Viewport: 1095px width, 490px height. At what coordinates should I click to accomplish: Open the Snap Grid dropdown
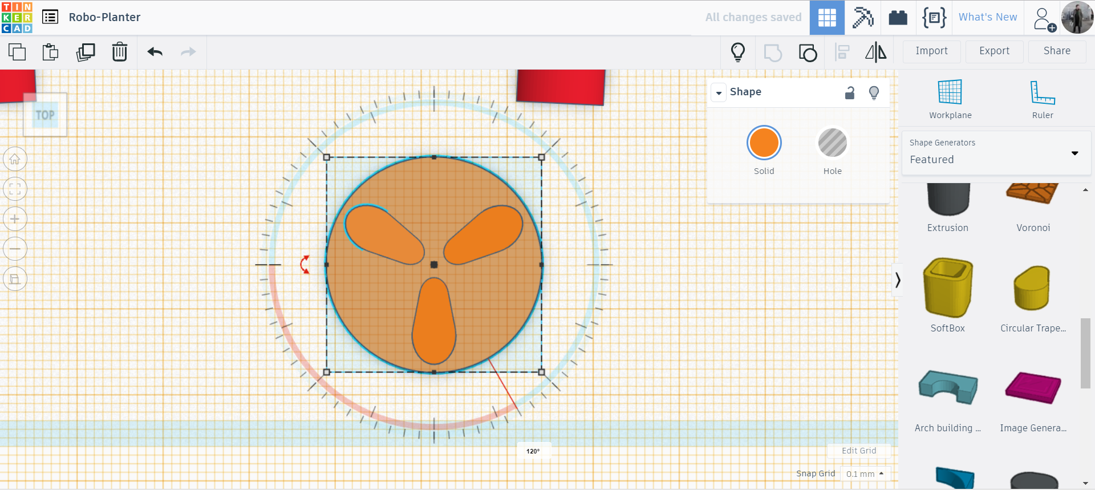pyautogui.click(x=865, y=474)
